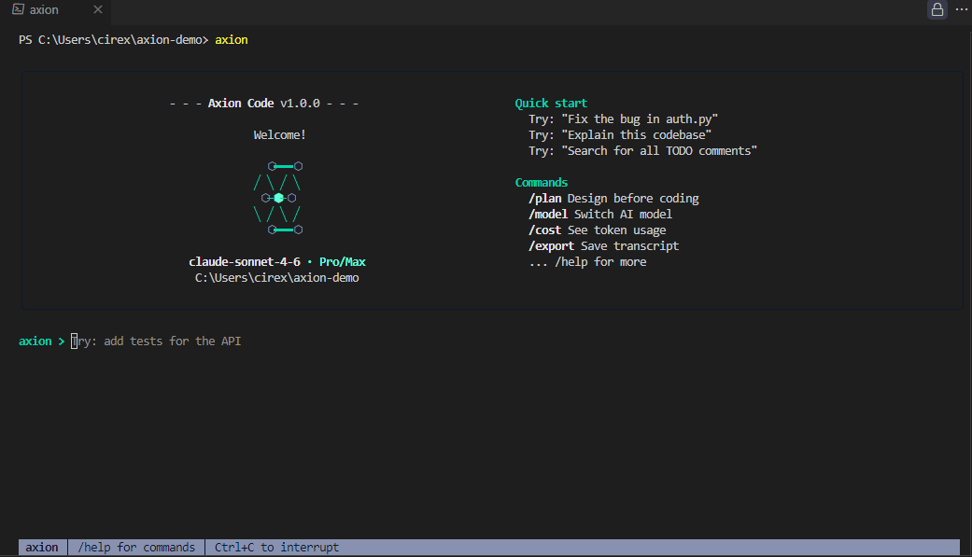Click the /model command entry
Image resolution: width=972 pixels, height=557 pixels.
tap(600, 215)
